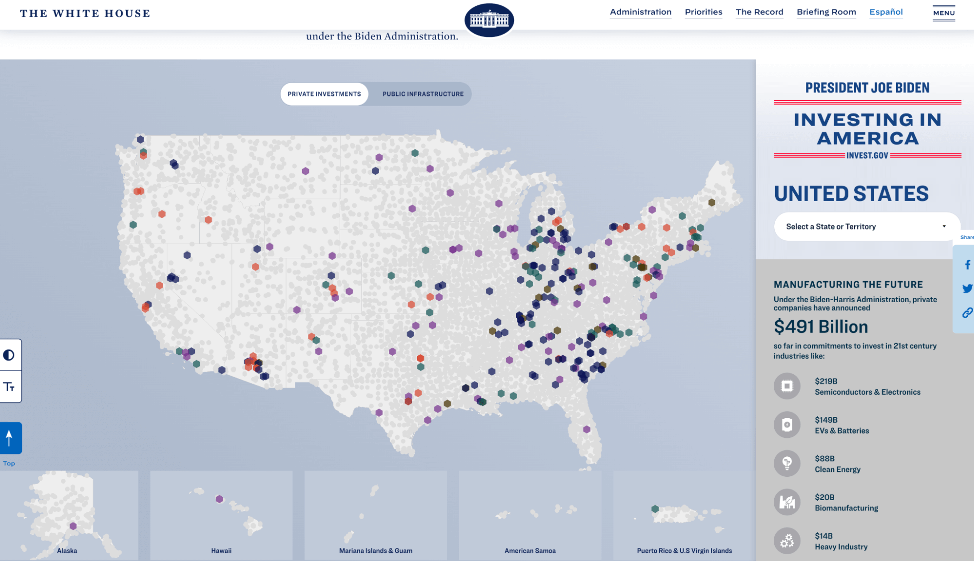
Task: Click the Biomanufacturing factory icon
Action: point(787,502)
